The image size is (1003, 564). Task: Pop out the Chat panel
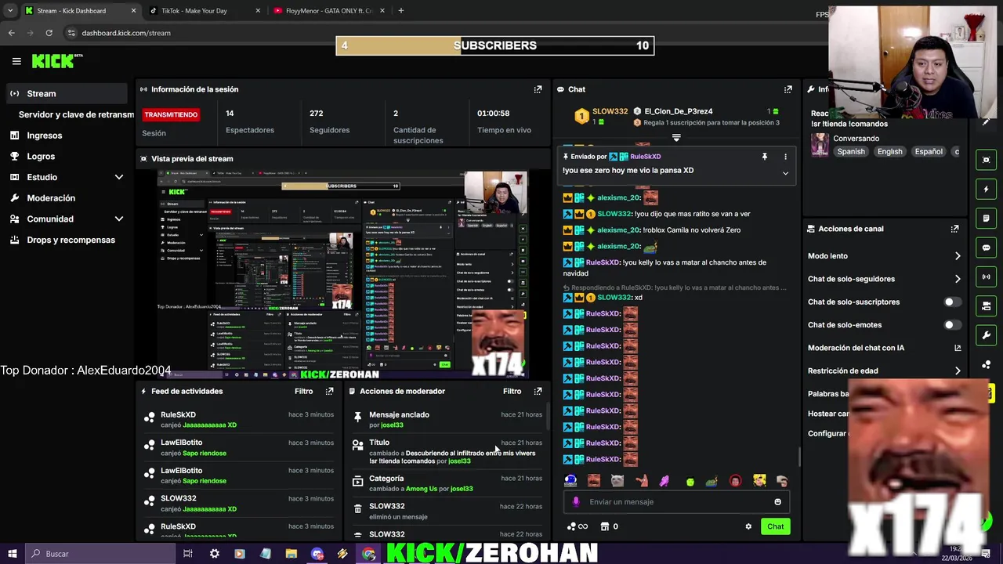point(788,89)
